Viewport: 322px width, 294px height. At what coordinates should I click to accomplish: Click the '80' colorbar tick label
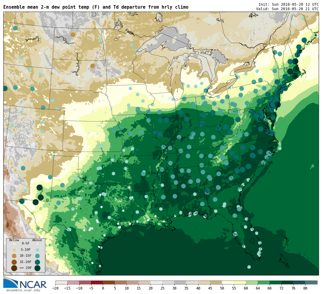click(x=305, y=288)
